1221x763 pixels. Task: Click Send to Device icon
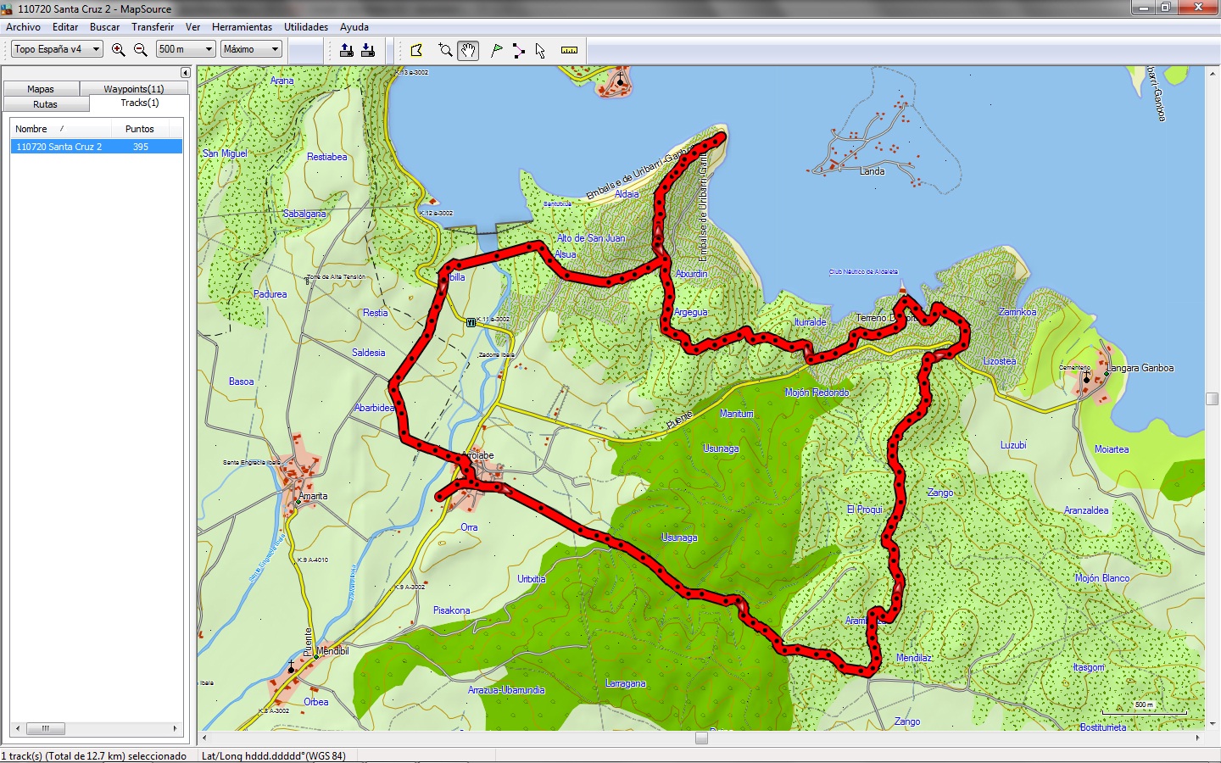pyautogui.click(x=347, y=50)
